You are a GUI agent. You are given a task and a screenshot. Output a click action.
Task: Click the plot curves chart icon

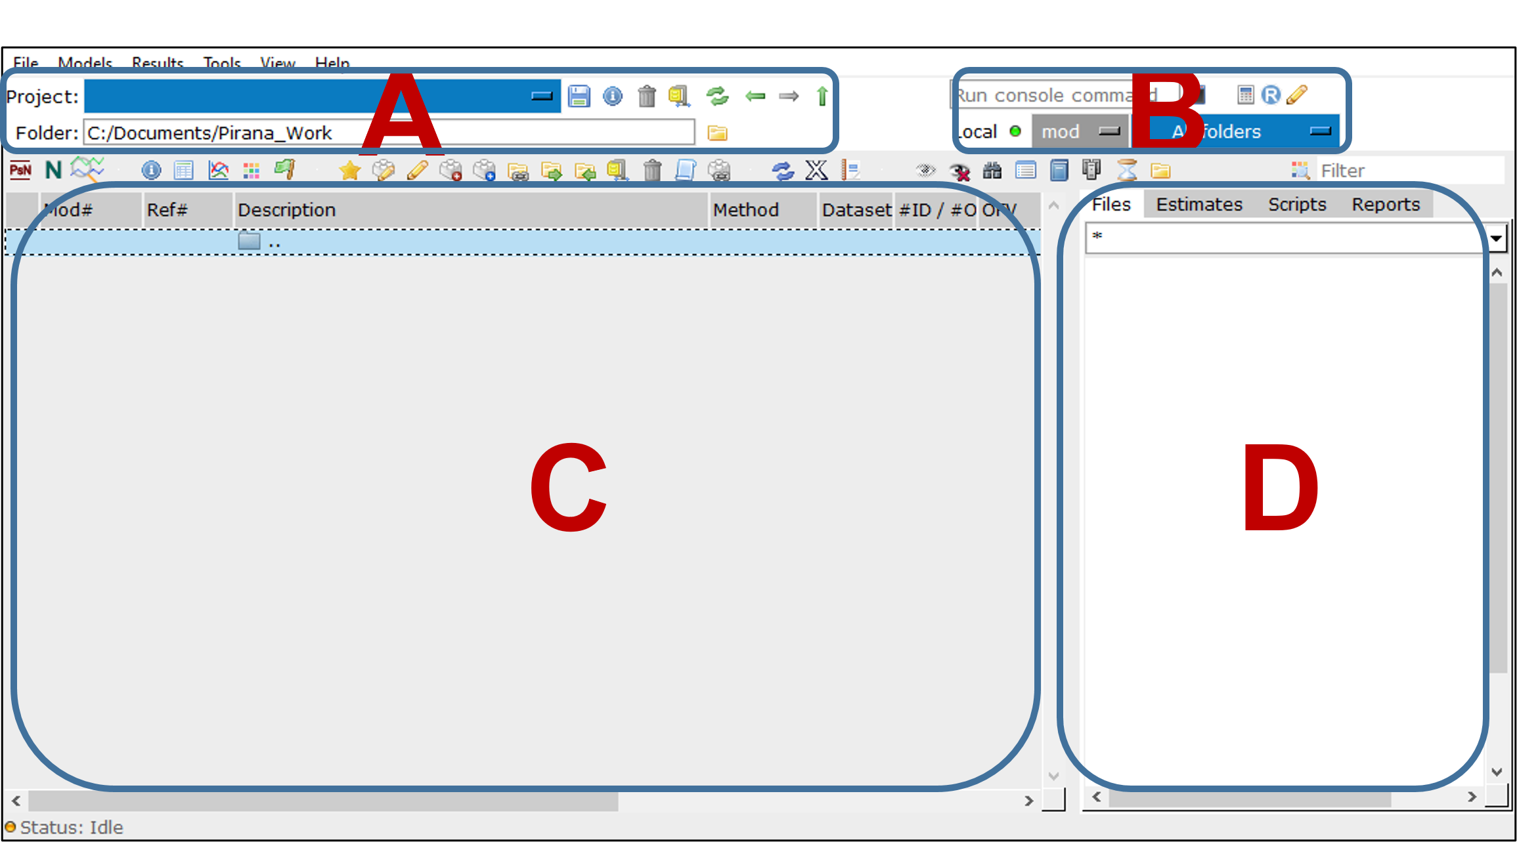point(218,171)
